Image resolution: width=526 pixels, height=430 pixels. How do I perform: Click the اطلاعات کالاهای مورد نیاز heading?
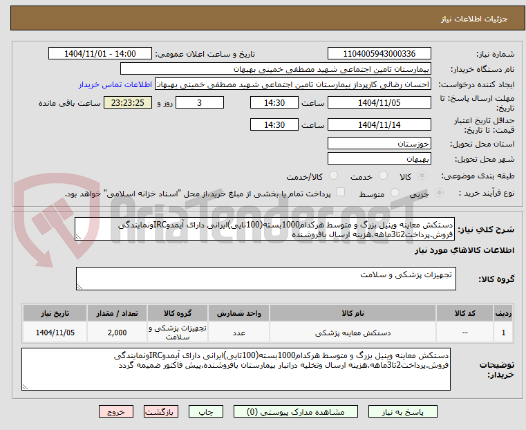point(464,250)
